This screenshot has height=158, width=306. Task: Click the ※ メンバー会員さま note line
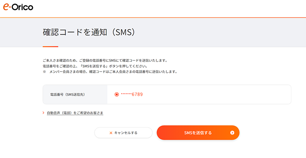click(110, 72)
